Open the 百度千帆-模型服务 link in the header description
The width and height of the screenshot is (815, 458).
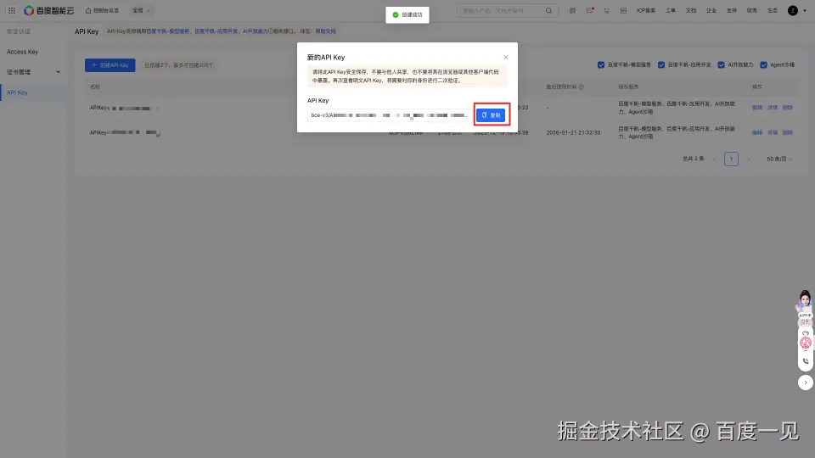click(168, 31)
